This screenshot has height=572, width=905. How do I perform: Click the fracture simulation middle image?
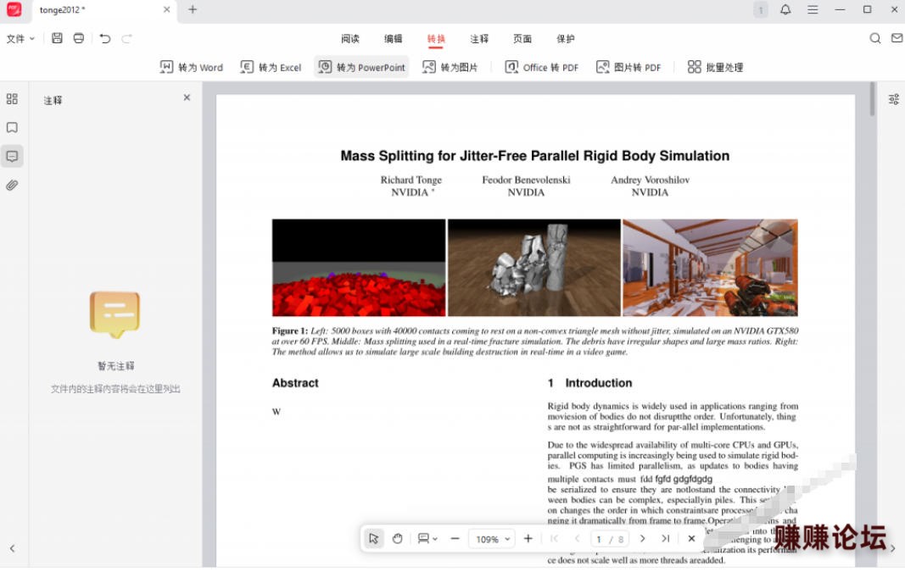(534, 268)
